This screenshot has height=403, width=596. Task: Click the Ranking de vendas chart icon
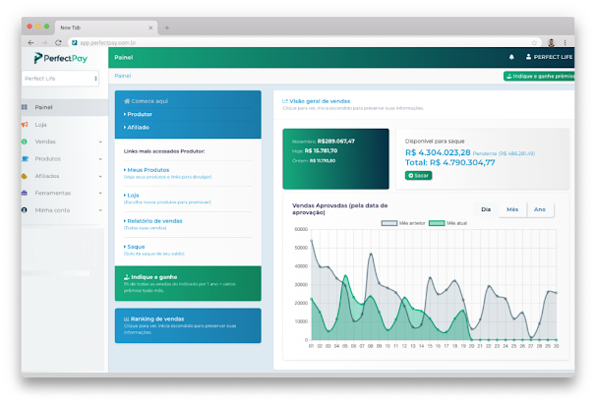127,319
